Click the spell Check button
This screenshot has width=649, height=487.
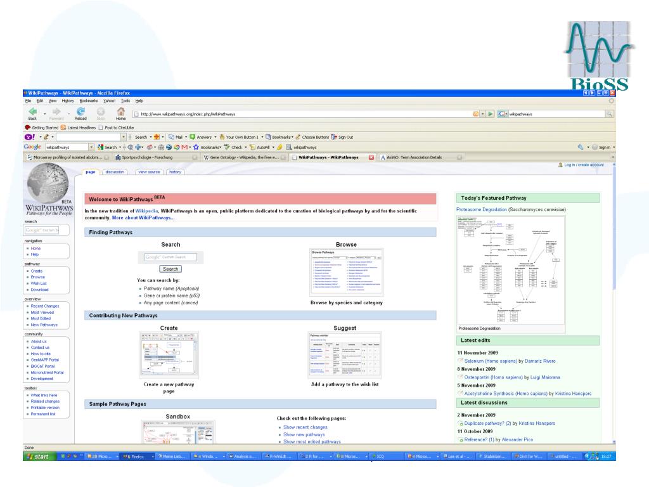pos(233,147)
